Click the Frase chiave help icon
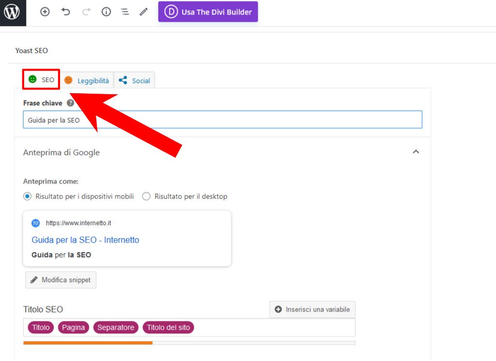The height and width of the screenshot is (361, 496). (x=70, y=103)
